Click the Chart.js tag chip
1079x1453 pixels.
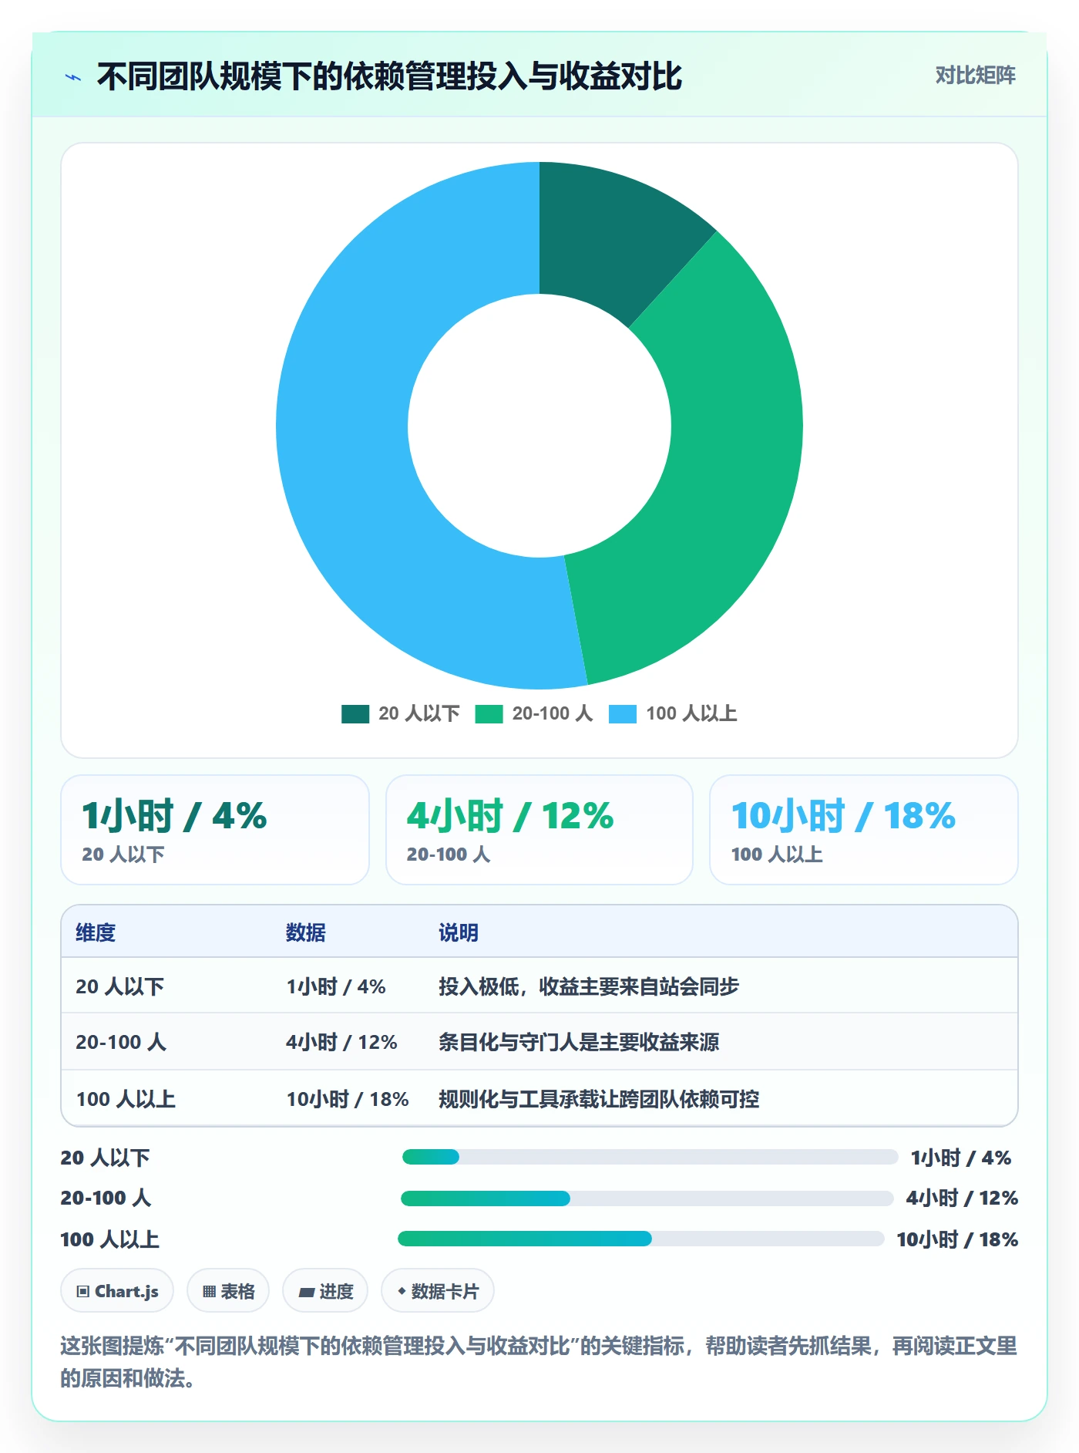tap(117, 1291)
